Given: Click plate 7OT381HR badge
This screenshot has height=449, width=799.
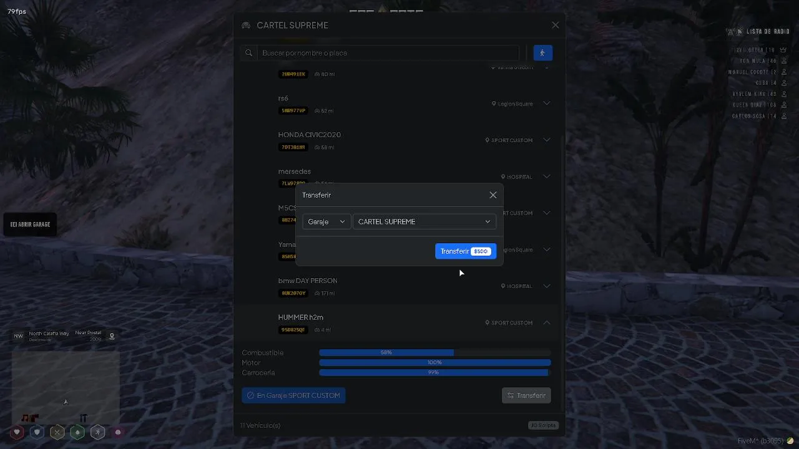Looking at the screenshot, I should pos(293,147).
